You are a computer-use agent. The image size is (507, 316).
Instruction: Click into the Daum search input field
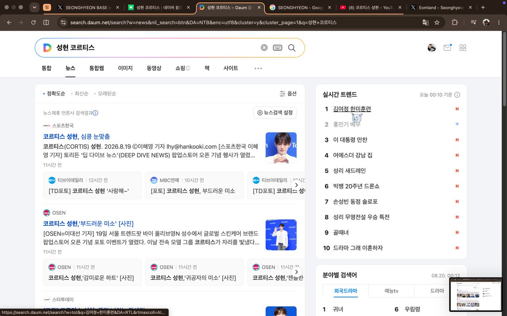(156, 48)
